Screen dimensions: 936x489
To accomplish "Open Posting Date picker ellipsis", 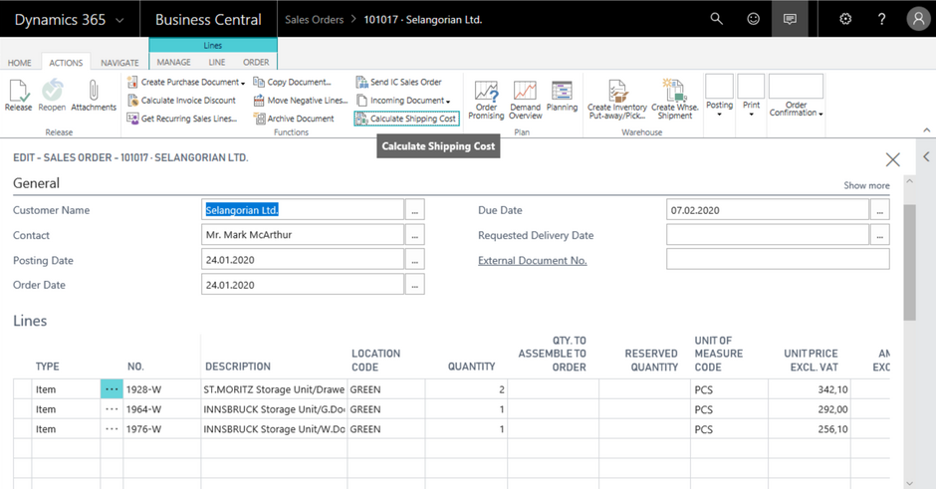I will (x=414, y=260).
